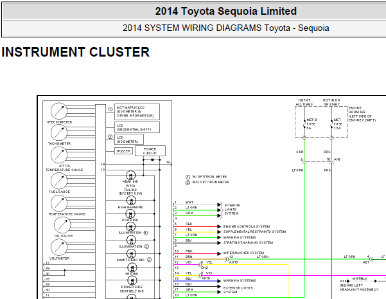This screenshot has height=299, width=386.
Task: Click the 'WHT/BLK' wire label
Action: point(360,278)
